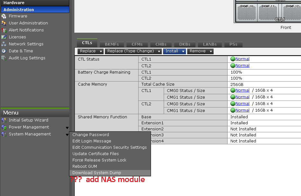Select Download System Dump
Image resolution: width=301 pixels, height=196 pixels.
point(110,173)
